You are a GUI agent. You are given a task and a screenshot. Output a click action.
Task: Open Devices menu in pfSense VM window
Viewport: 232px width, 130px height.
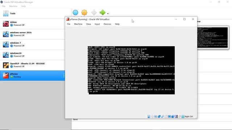pyautogui.click(x=107, y=24)
